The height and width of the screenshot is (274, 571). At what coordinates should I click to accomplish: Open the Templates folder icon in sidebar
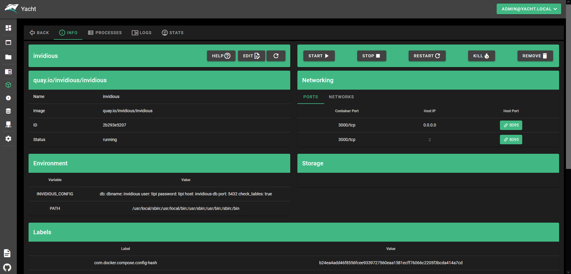pos(8,57)
